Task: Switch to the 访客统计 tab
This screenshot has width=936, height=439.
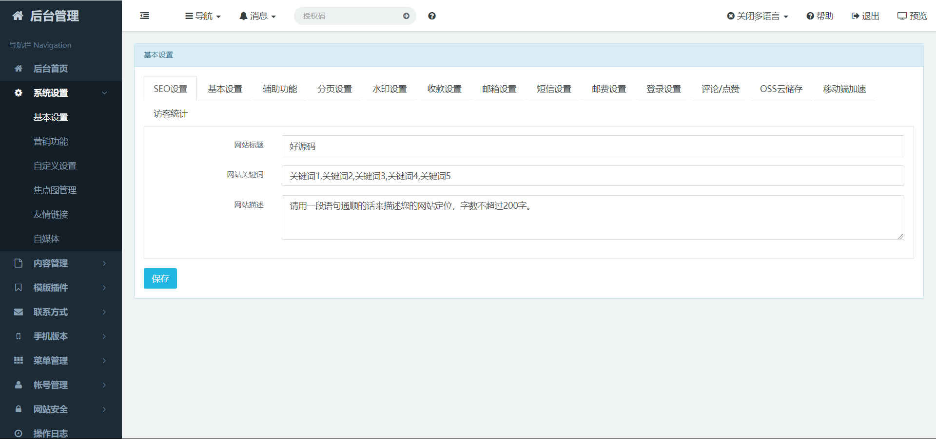Action: click(x=170, y=113)
